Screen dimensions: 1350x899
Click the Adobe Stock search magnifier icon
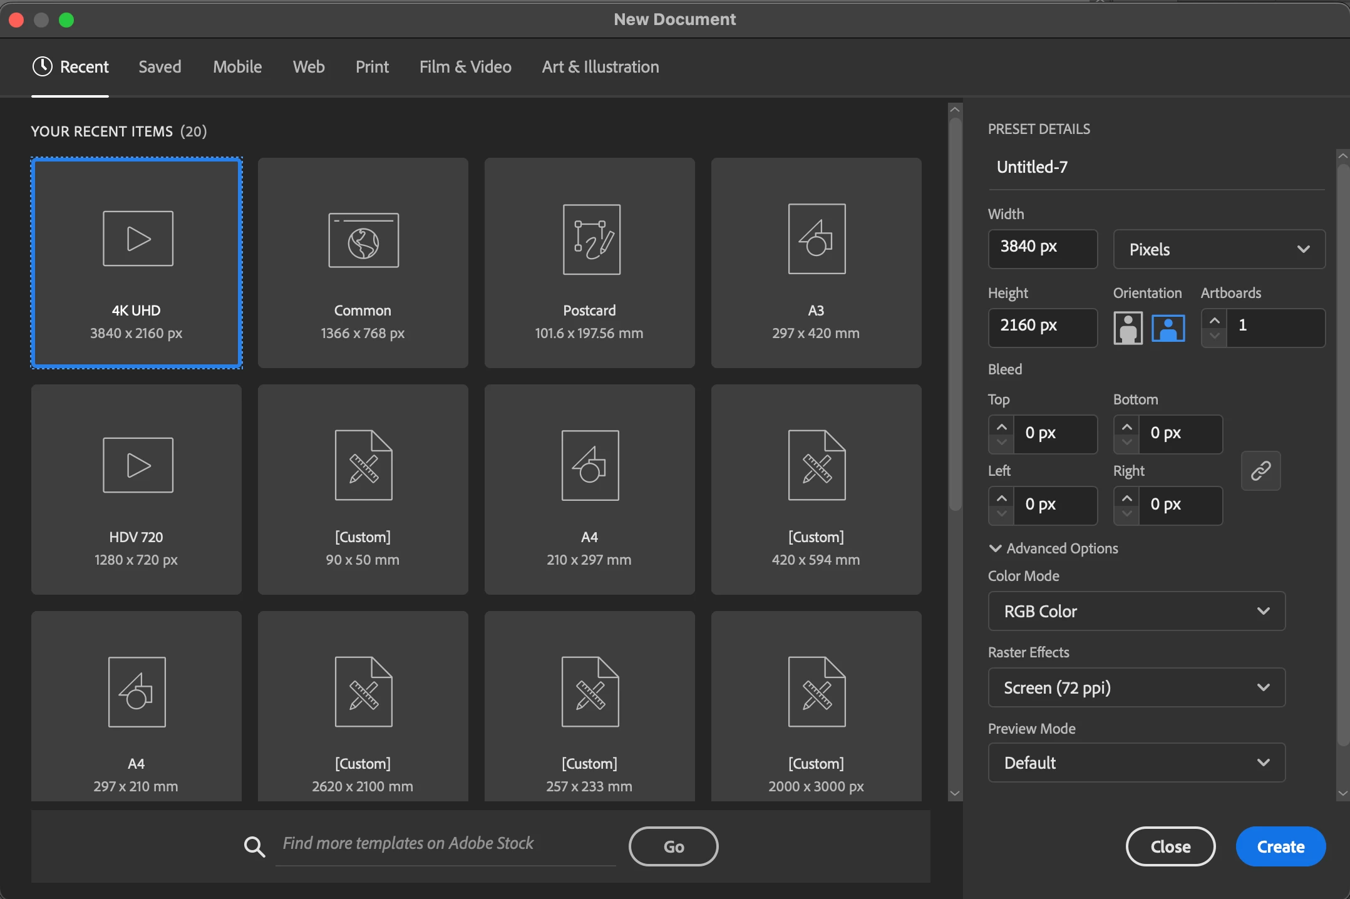pyautogui.click(x=254, y=846)
